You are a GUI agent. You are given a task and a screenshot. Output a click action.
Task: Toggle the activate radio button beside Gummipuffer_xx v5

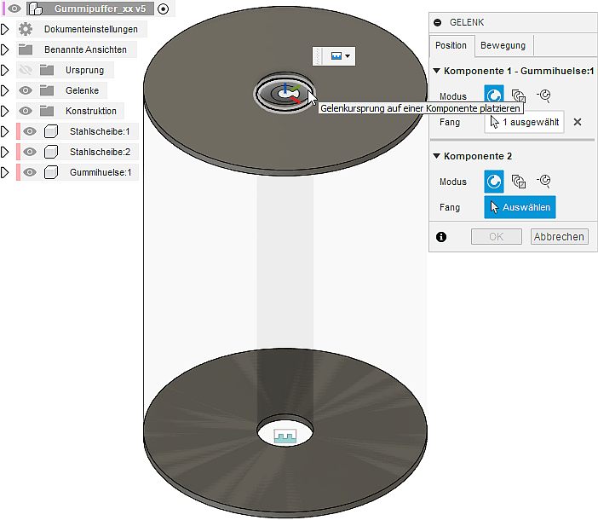[164, 9]
